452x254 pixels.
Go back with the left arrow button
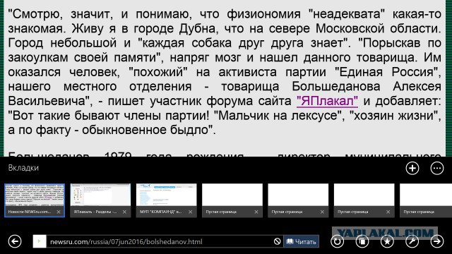click(15, 241)
